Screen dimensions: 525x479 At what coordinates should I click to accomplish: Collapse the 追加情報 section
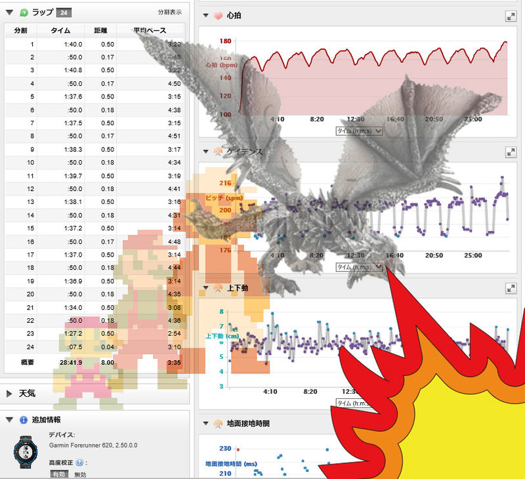tap(10, 419)
